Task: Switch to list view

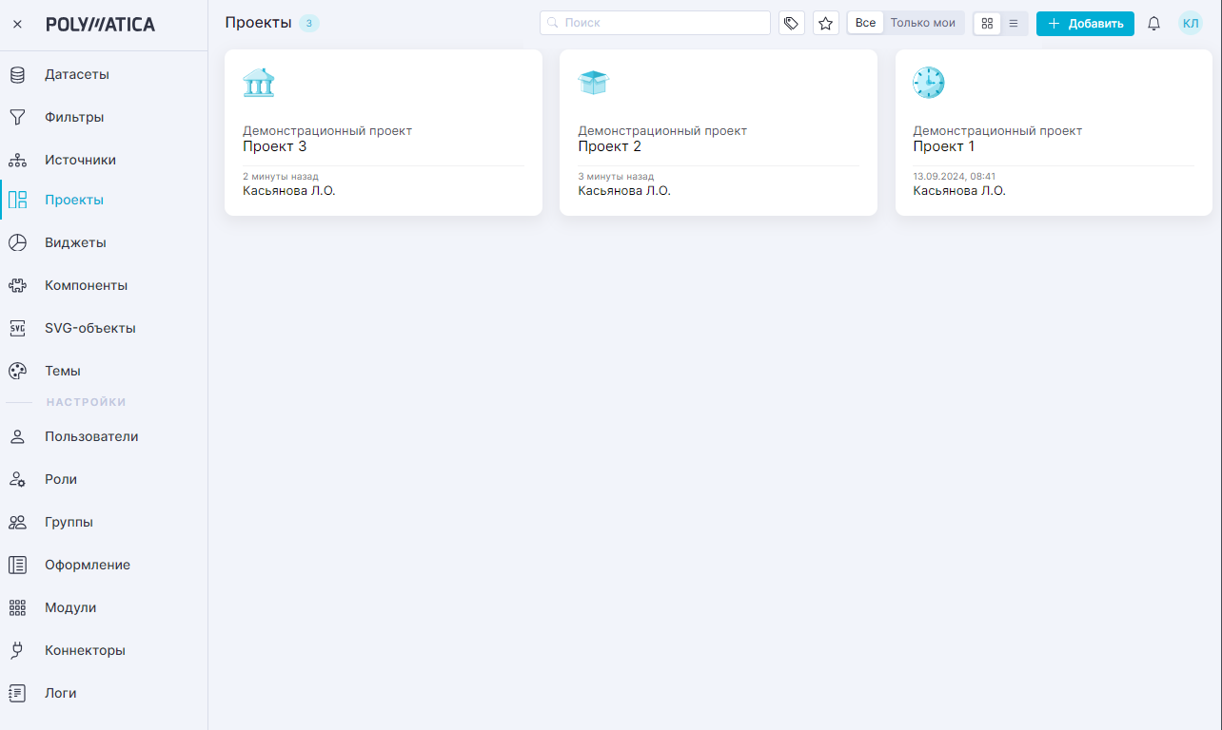Action: 1014,24
